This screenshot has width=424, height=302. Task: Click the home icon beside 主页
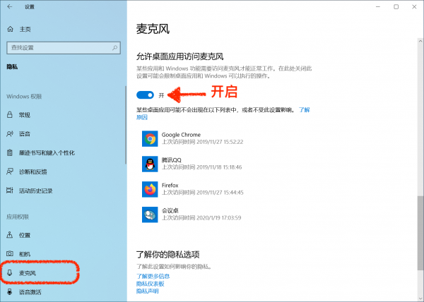click(11, 29)
